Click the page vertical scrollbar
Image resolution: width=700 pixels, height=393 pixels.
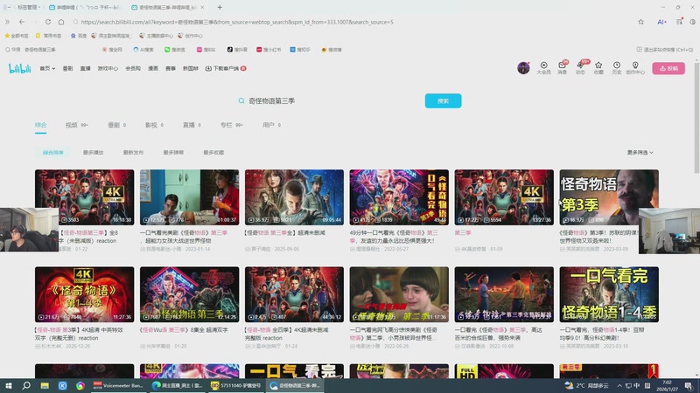pos(696,118)
